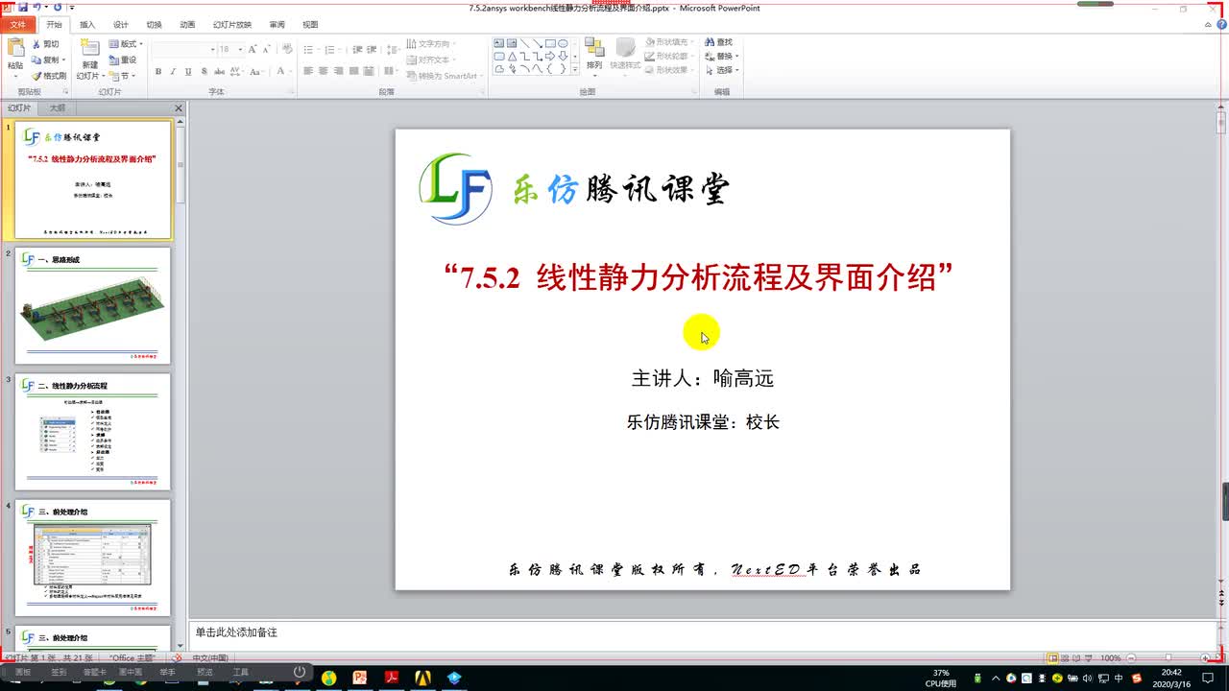Viewport: 1229px width, 691px height.
Task: Select the rectangle shape in the shapes gallery
Action: coord(550,43)
